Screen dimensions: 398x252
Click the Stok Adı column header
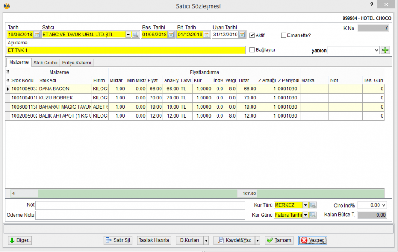click(x=65, y=80)
